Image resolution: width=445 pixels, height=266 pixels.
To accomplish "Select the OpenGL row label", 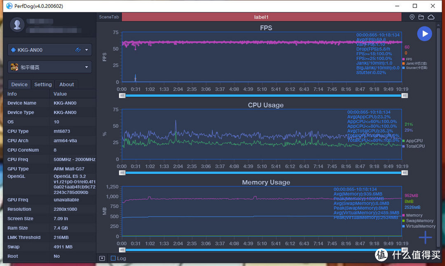I will (x=16, y=176).
